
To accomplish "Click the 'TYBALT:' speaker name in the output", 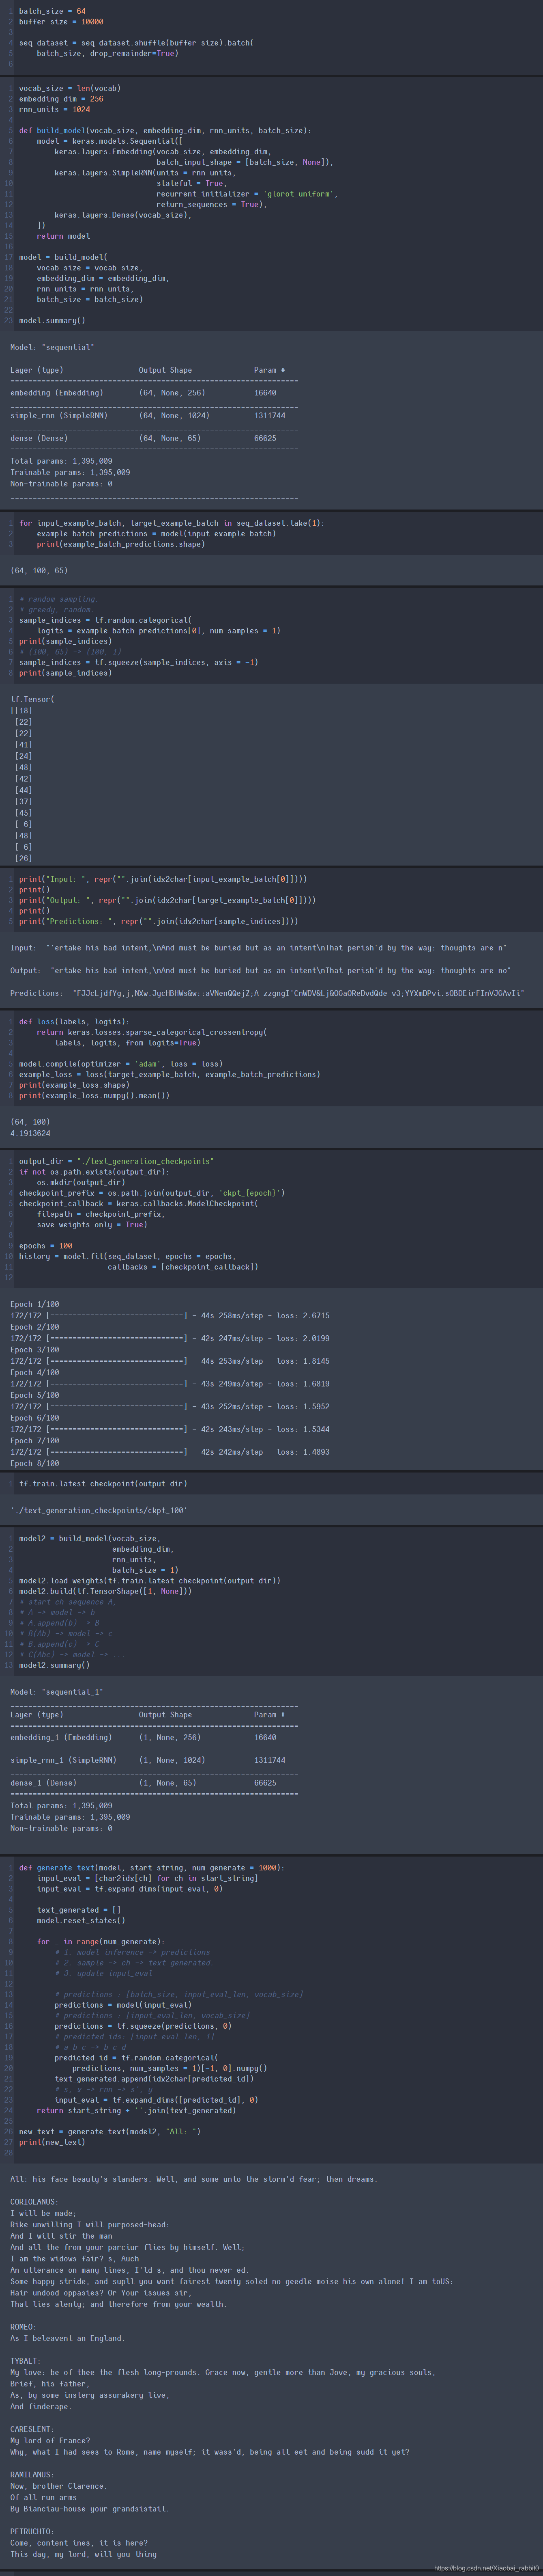I will pyautogui.click(x=25, y=2360).
